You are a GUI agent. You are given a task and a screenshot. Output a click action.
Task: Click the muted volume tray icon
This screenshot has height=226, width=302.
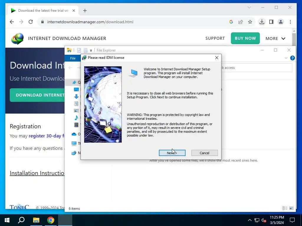(264, 220)
